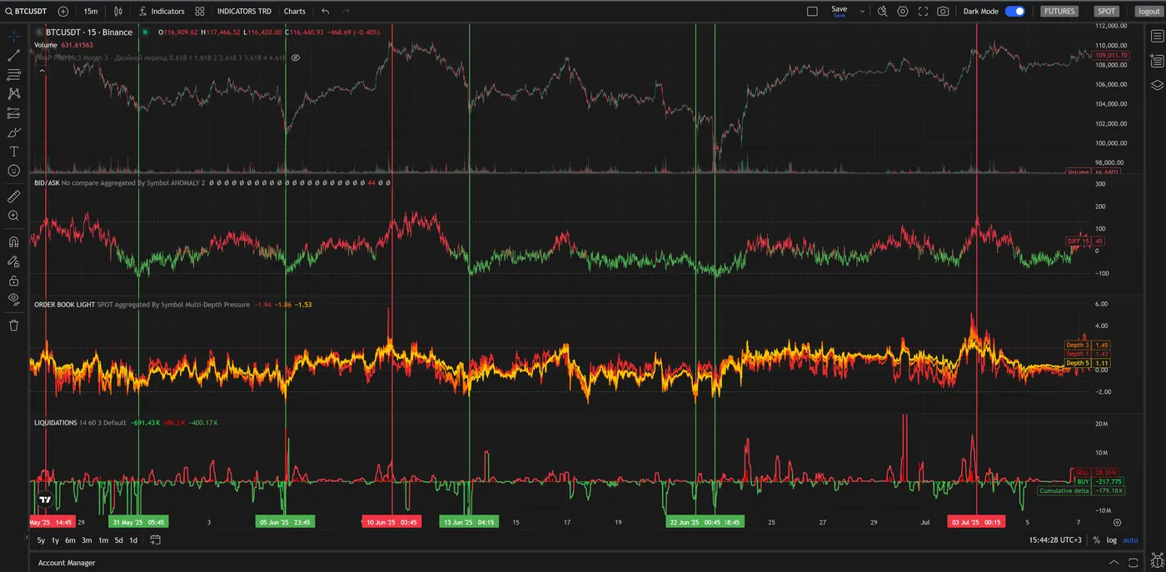Toggle lock all drawing tools
Viewport: 1166px width, 572px height.
pos(13,281)
